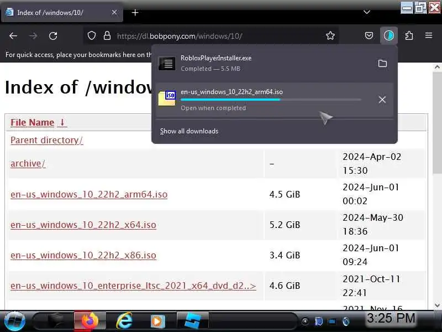Open Save to Pocket icon
The image size is (442, 332).
[x=369, y=35]
